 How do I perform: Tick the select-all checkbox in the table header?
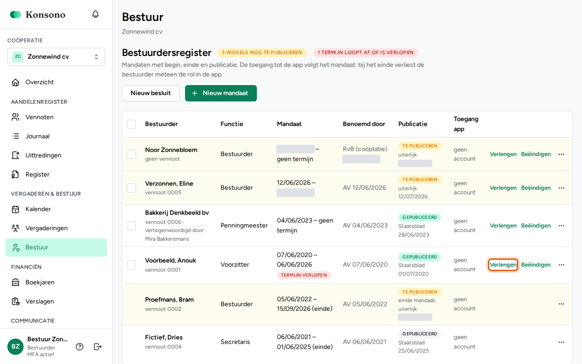pos(131,124)
